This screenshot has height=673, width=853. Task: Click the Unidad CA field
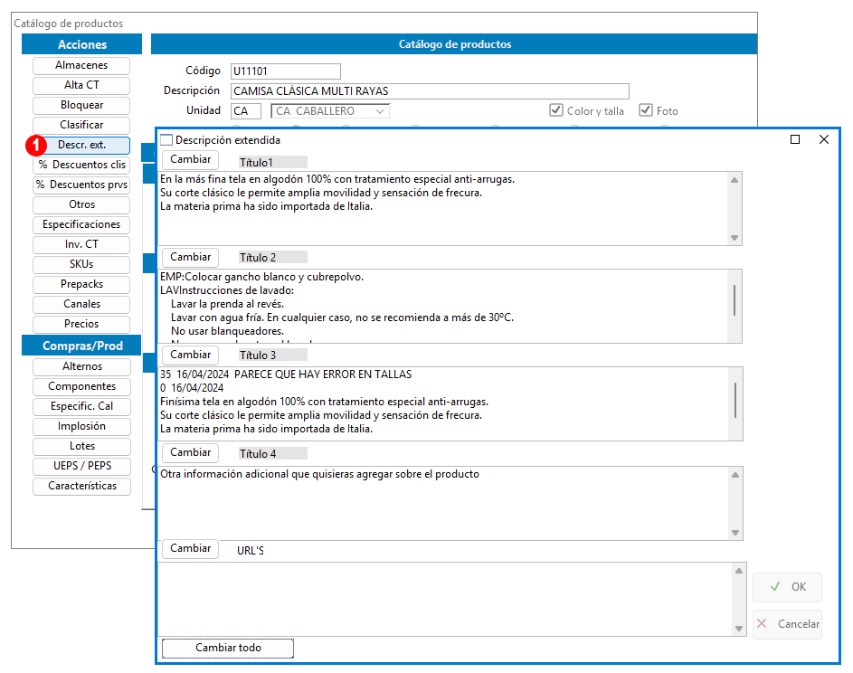245,111
